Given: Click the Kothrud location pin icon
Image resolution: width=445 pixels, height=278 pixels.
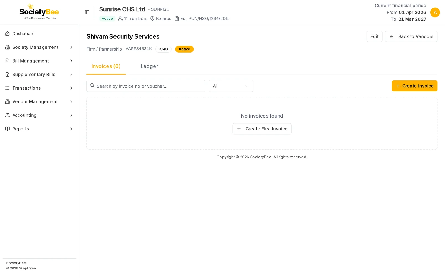Looking at the screenshot, I should point(152,19).
